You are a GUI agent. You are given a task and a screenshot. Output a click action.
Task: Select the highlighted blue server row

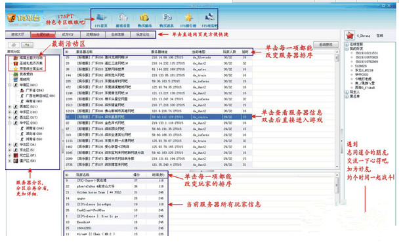[159, 117]
